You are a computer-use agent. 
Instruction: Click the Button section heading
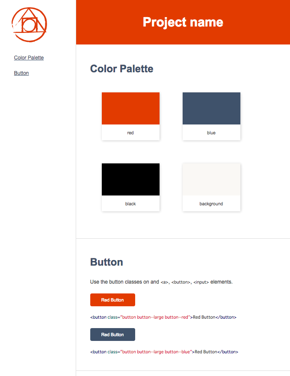pyautogui.click(x=107, y=262)
